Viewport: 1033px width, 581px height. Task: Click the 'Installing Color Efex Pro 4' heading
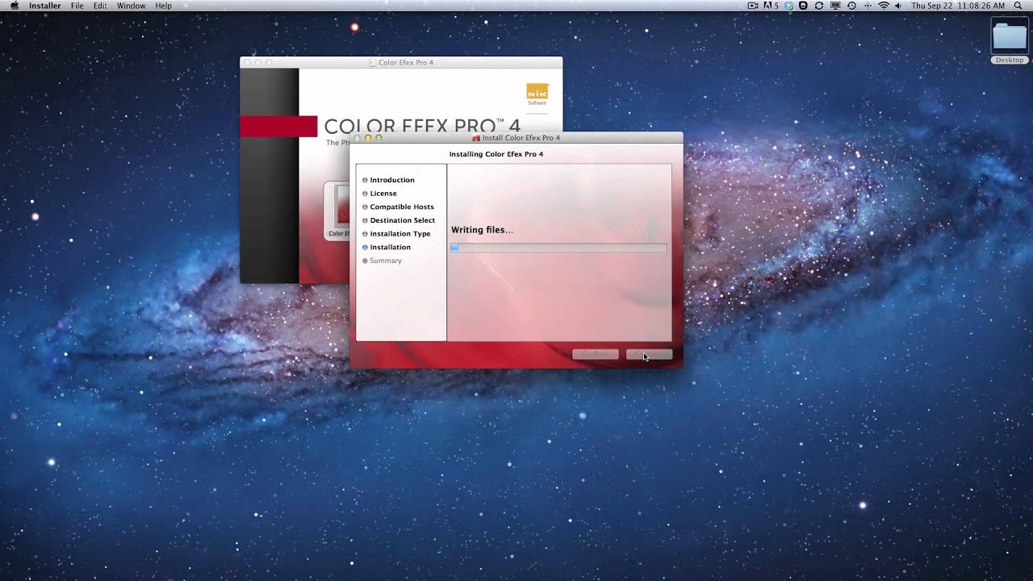(x=496, y=154)
